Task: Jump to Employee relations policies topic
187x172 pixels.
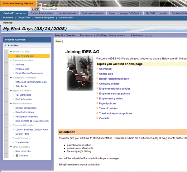Action: [115, 89]
